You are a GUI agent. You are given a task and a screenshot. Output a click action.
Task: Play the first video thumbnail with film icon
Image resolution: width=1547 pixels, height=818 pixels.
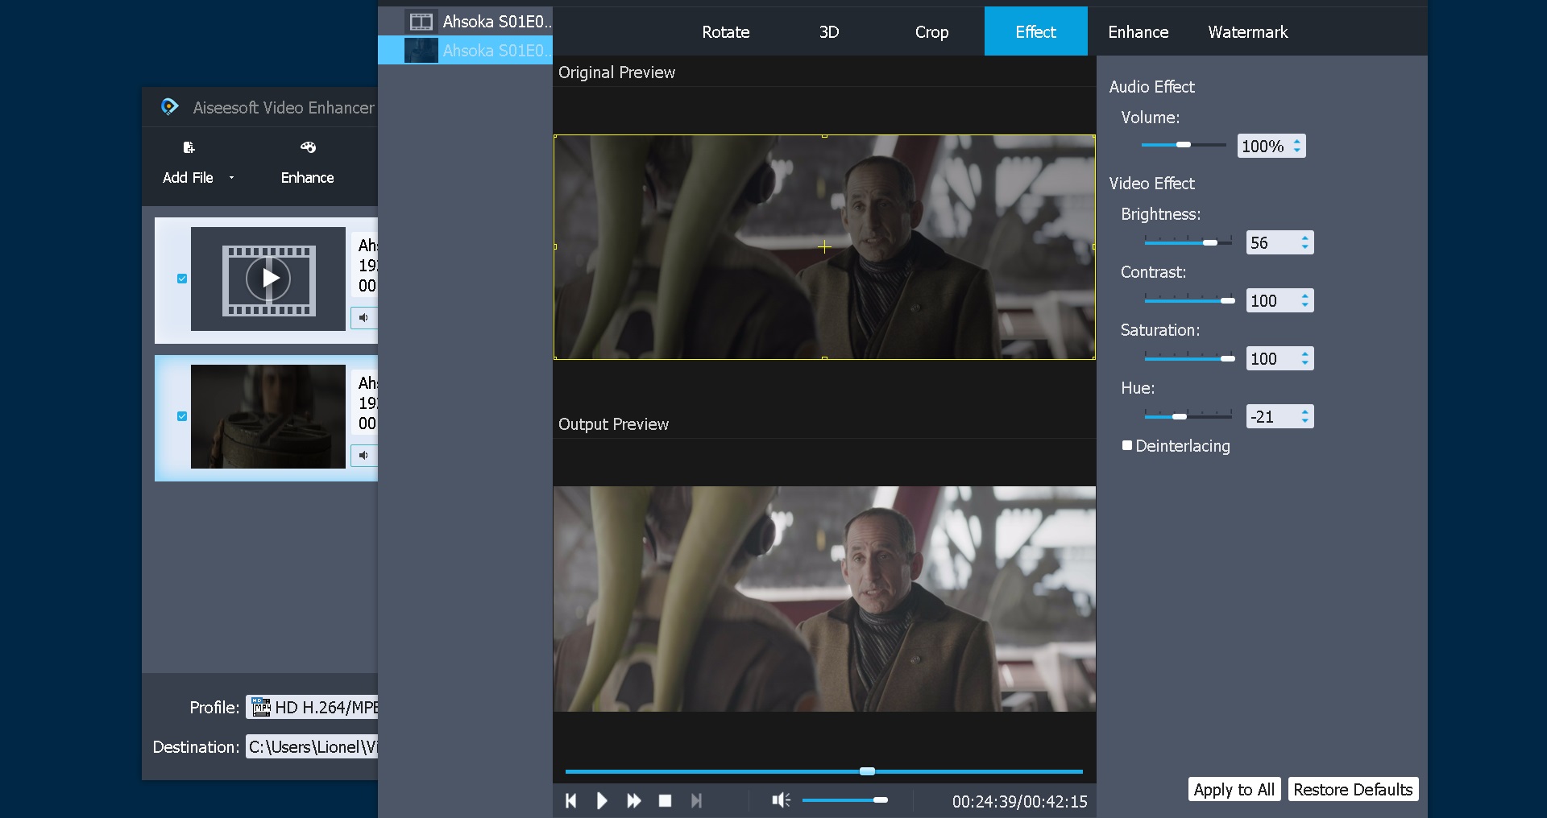click(x=268, y=279)
